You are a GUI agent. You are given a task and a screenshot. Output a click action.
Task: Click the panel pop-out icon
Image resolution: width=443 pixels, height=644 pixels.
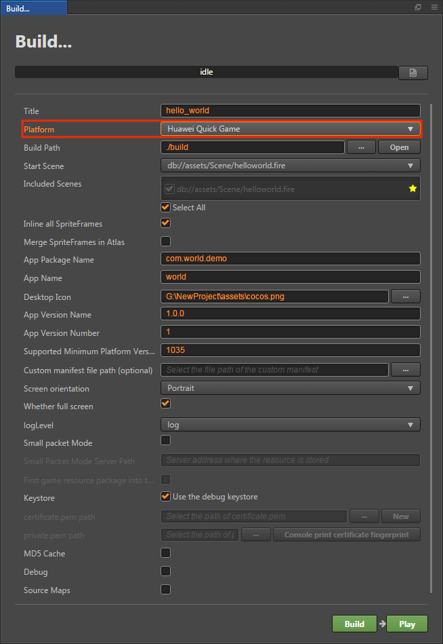[418, 7]
